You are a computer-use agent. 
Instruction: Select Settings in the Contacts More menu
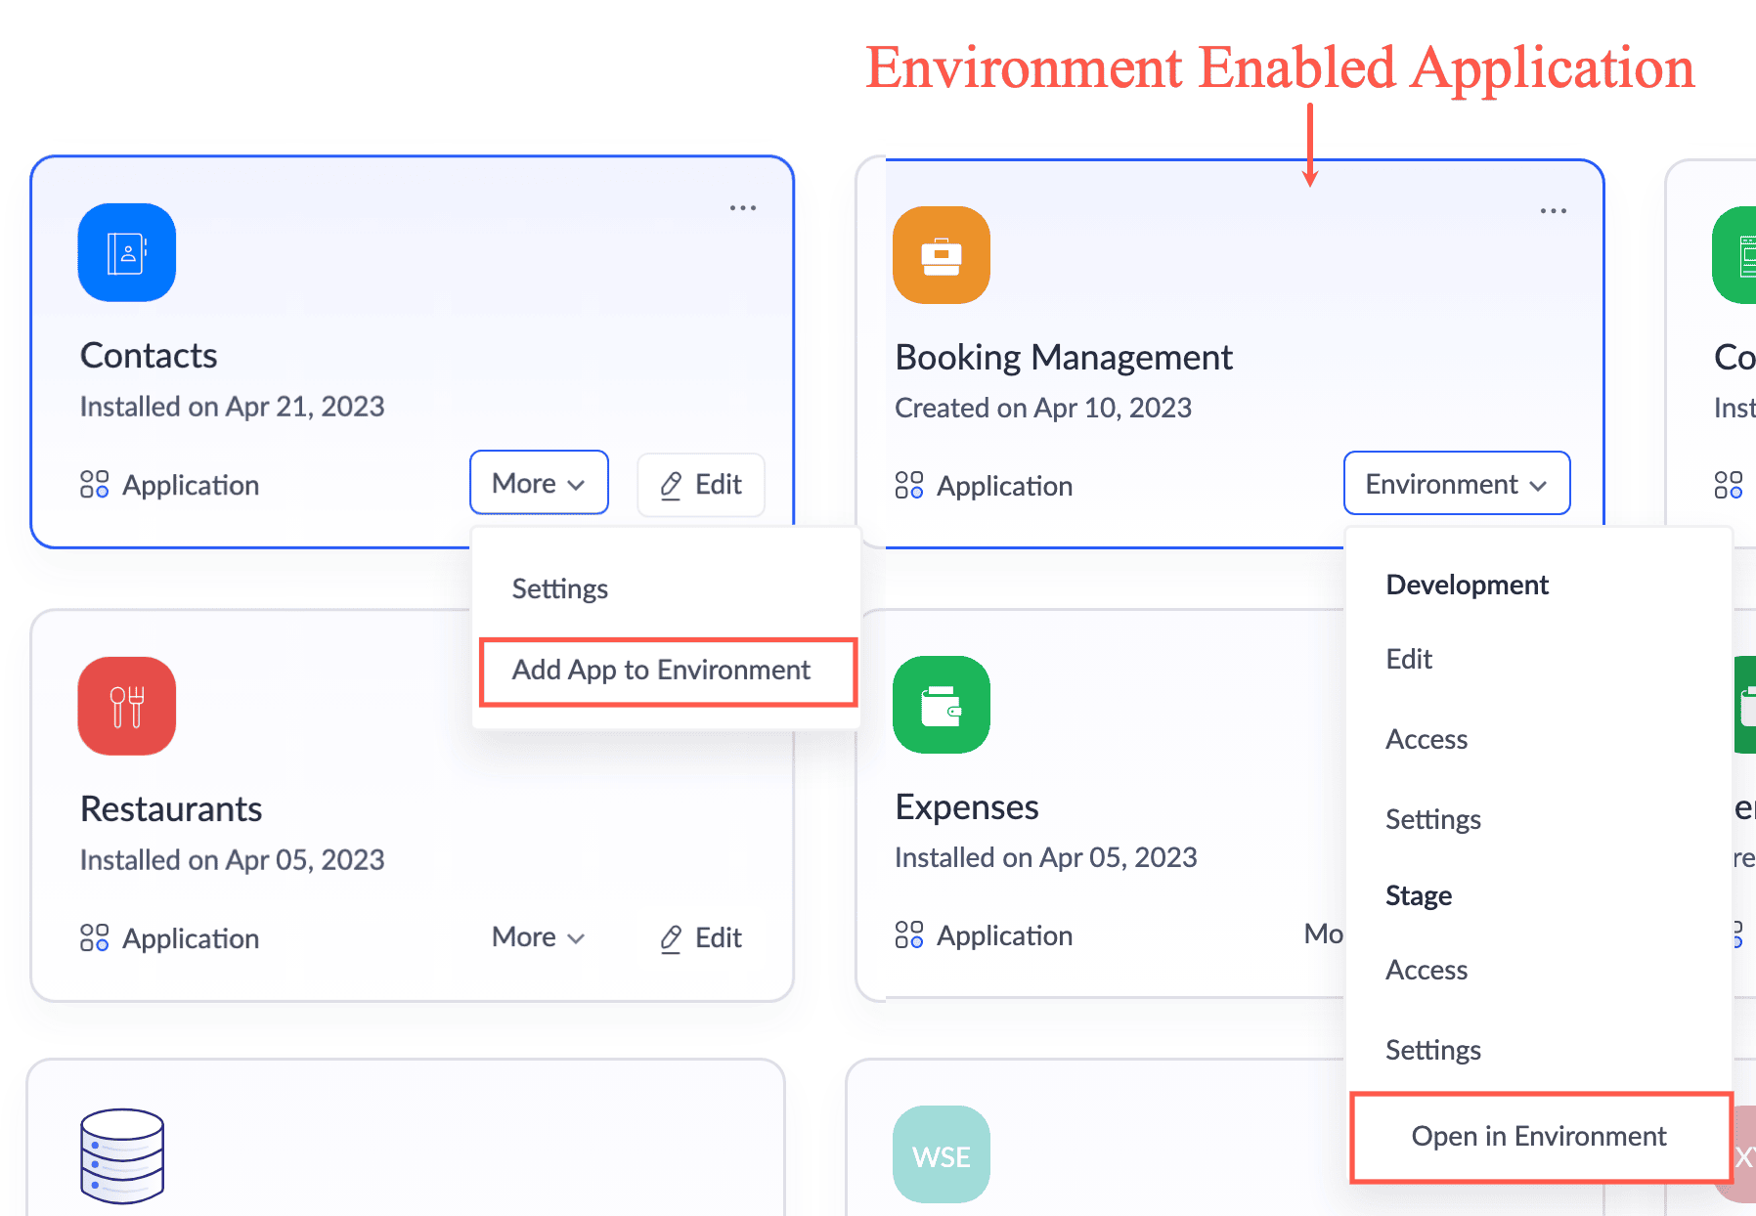(x=560, y=588)
